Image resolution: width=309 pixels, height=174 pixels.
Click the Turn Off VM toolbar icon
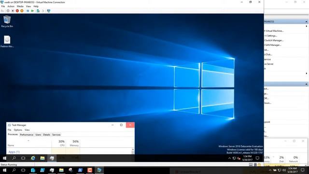[13, 11]
